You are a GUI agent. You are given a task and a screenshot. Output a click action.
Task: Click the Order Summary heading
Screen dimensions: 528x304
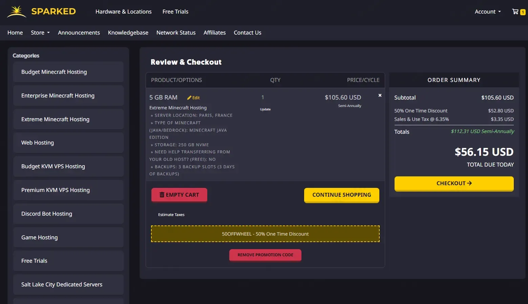pos(454,80)
